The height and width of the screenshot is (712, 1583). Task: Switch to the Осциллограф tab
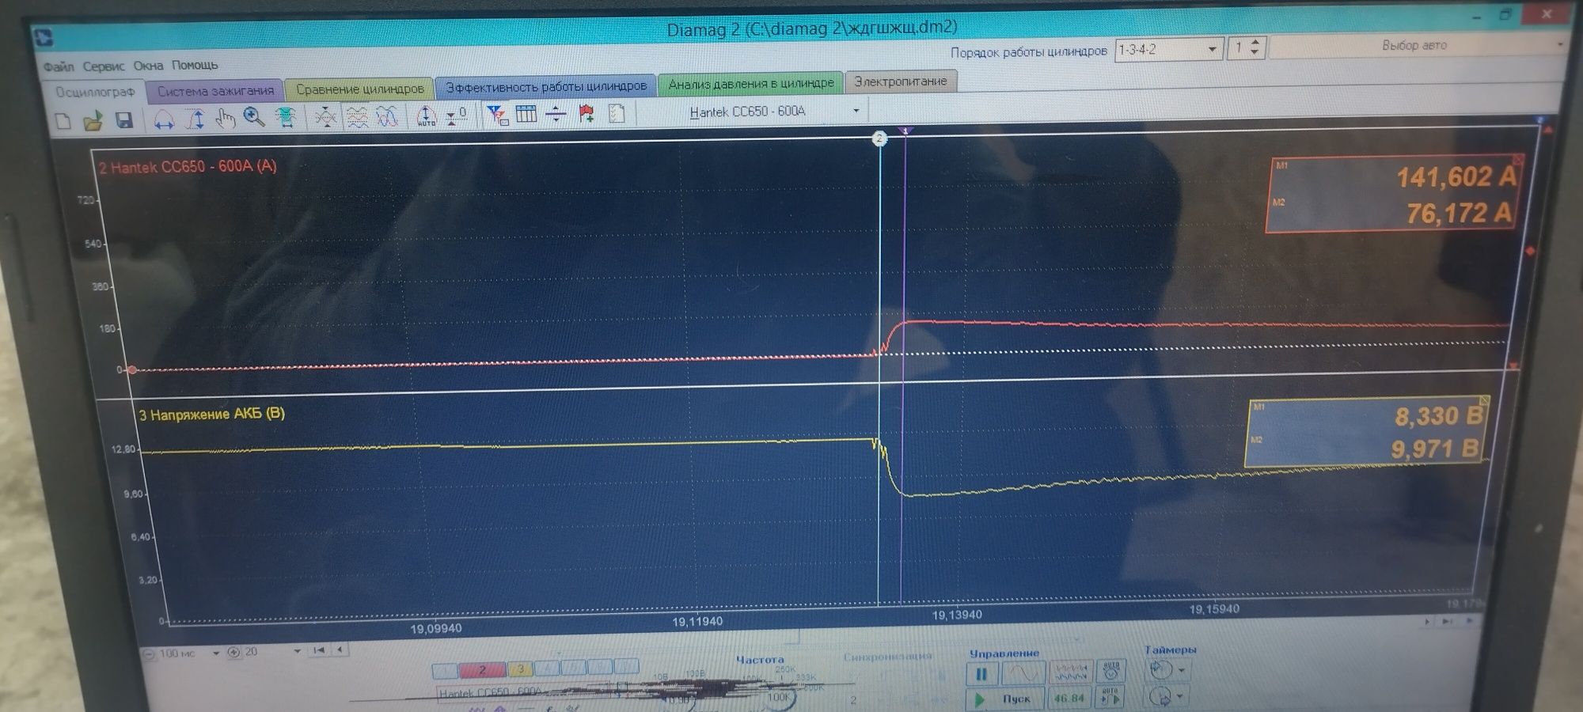click(95, 93)
